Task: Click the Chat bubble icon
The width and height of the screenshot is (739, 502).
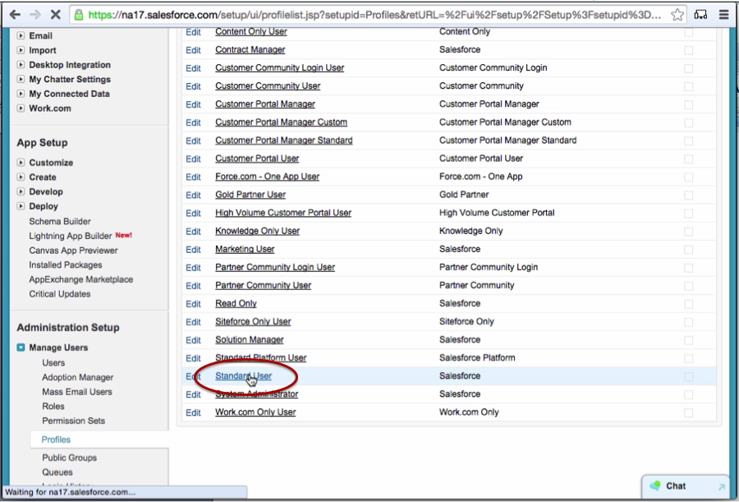Action: [x=655, y=486]
